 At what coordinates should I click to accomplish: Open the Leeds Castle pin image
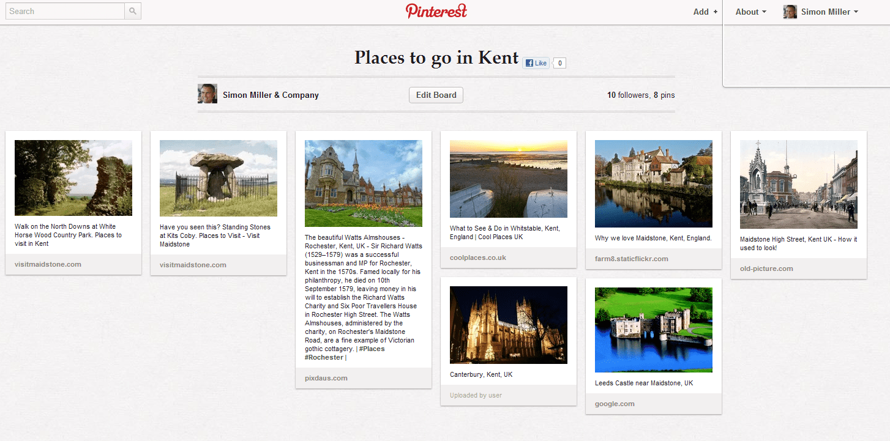pyautogui.click(x=654, y=330)
